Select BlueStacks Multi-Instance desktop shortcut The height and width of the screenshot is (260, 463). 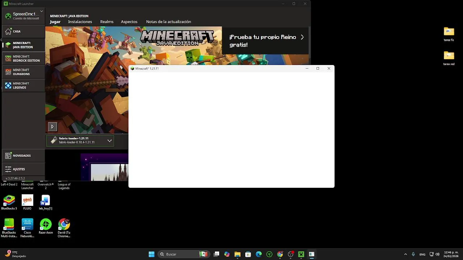9,228
